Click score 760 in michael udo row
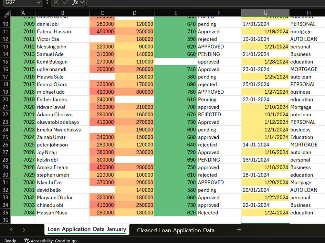The image size is (325, 243). [175, 92]
